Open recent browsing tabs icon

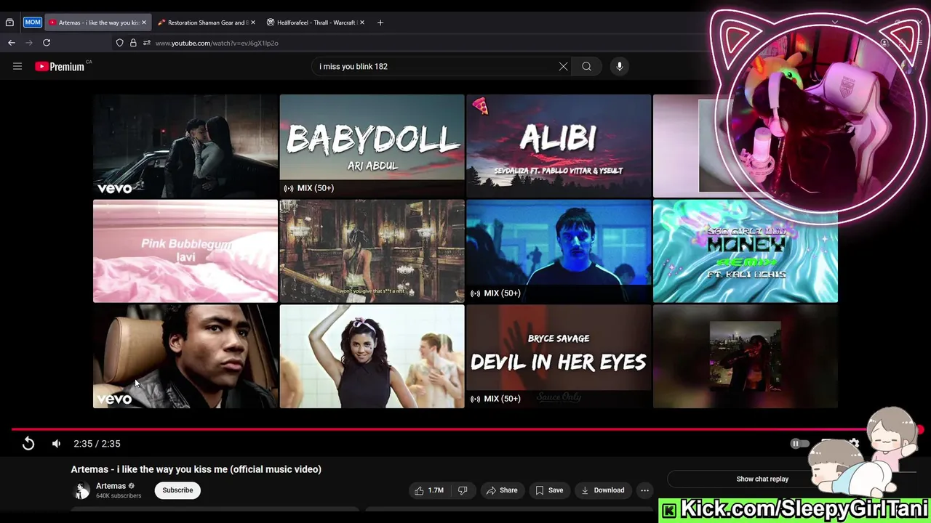coord(9,23)
